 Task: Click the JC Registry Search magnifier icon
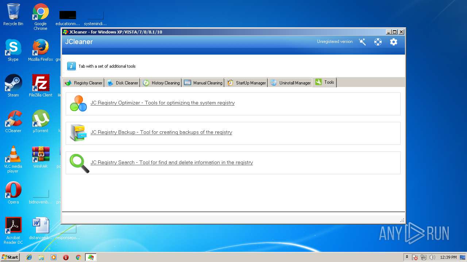(79, 163)
